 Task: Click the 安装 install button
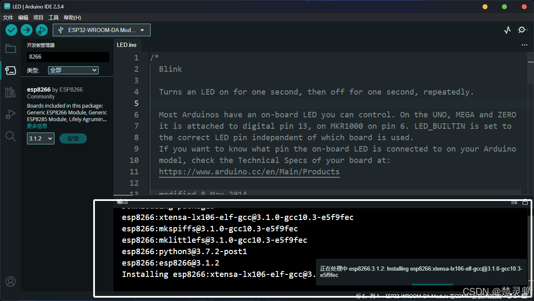tap(73, 138)
